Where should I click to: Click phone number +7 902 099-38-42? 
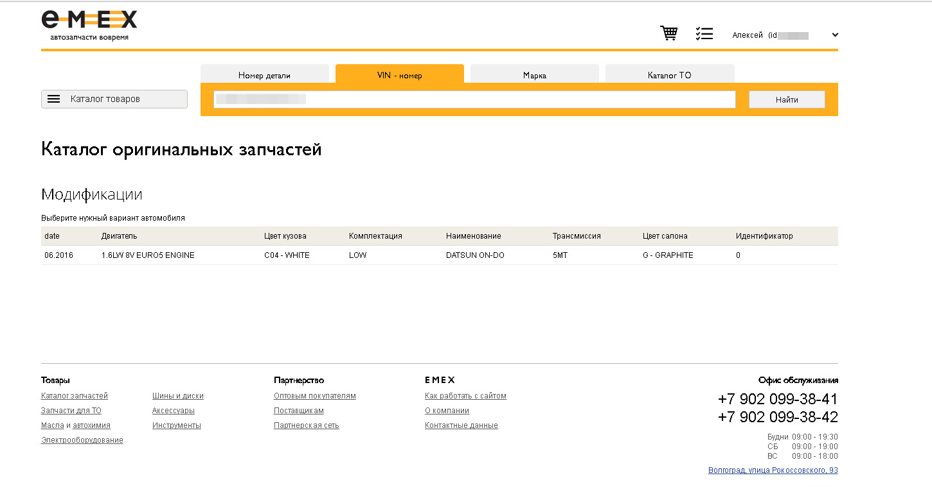click(778, 417)
